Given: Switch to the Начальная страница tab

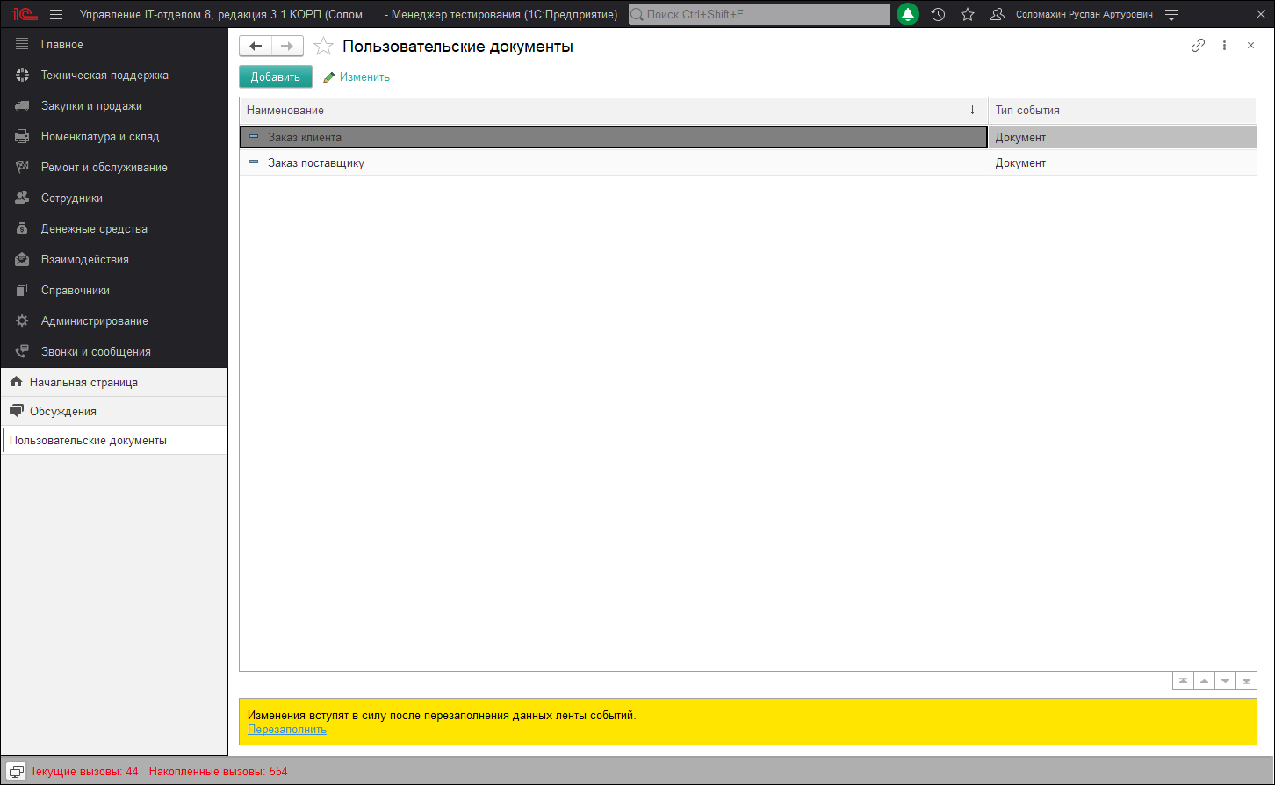Looking at the screenshot, I should coord(83,383).
